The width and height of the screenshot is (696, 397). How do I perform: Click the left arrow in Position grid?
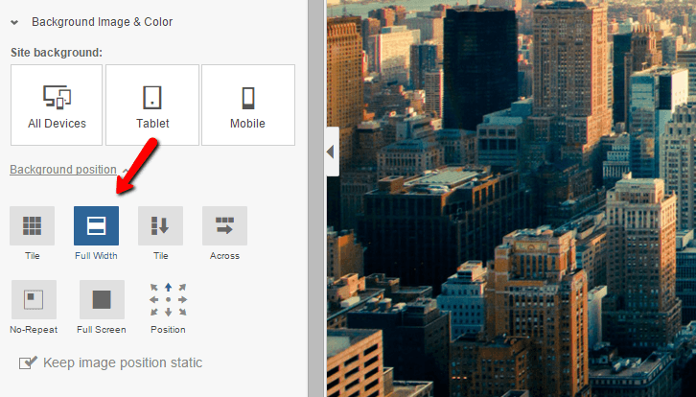(154, 300)
